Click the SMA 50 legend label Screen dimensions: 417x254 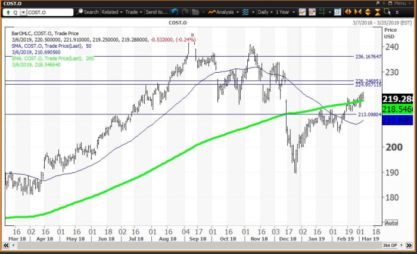(51, 46)
